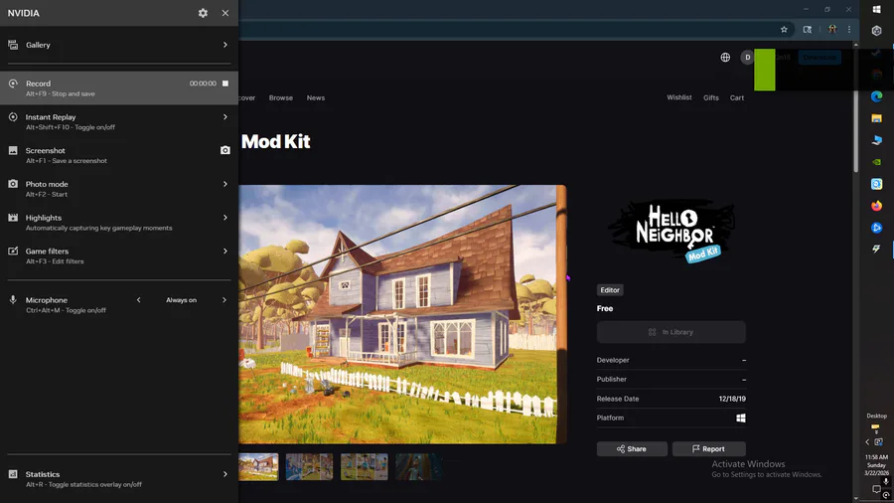Open Windows Start icon in taskbar
Viewport: 894px width, 503px height.
[x=877, y=9]
